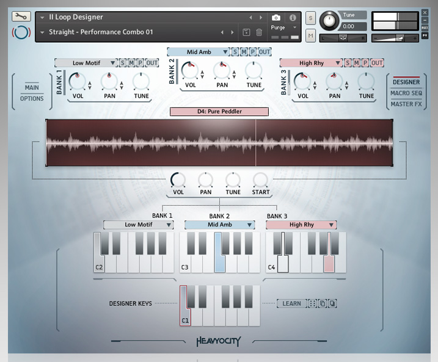Solo Bank 1 Low Motif
The image size is (438, 362).
[x=122, y=63]
